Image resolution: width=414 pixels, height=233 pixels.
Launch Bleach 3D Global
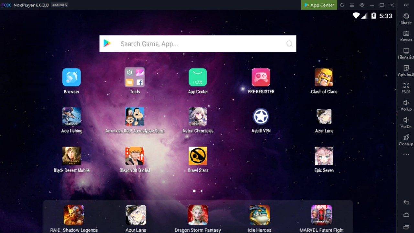coord(135,156)
